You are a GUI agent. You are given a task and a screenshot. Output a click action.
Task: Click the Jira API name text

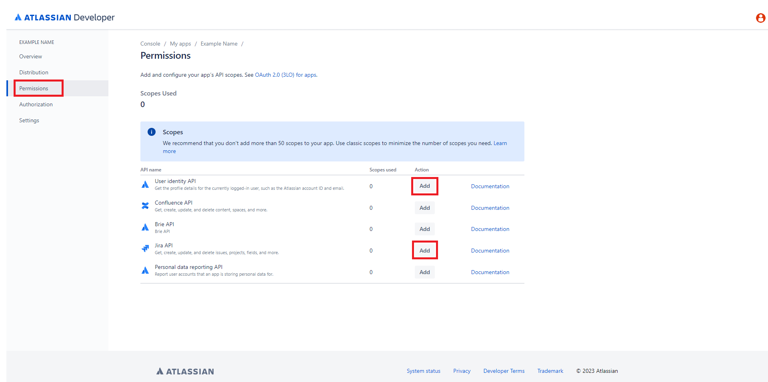click(164, 245)
